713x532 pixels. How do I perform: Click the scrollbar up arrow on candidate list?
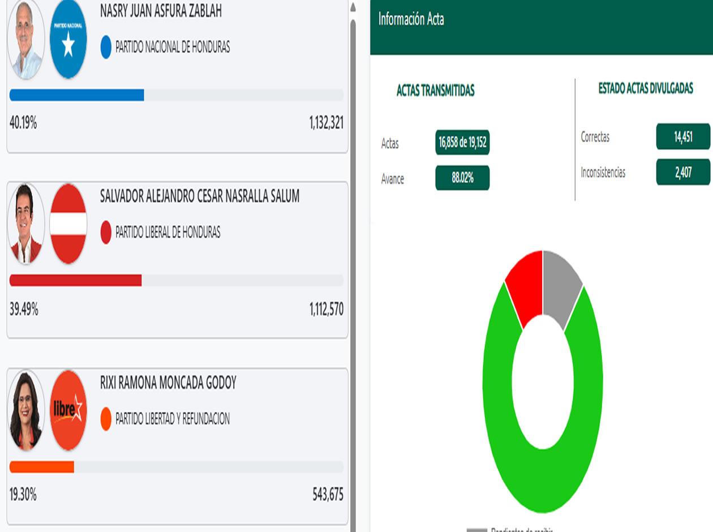[x=353, y=8]
